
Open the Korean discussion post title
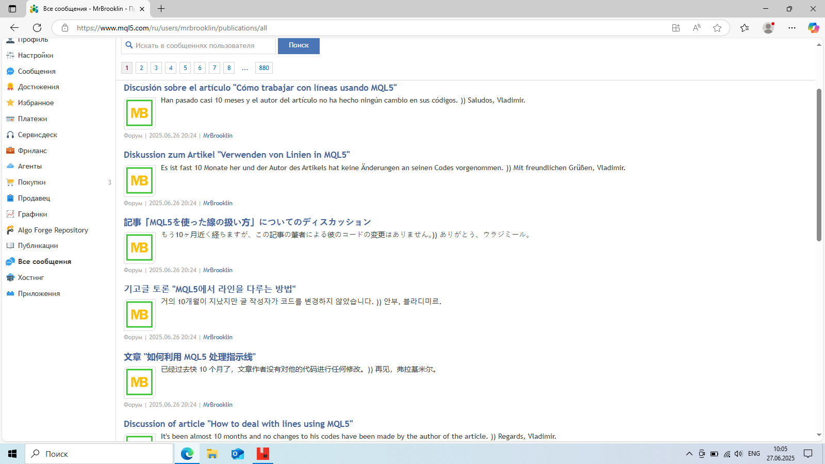pyautogui.click(x=209, y=289)
